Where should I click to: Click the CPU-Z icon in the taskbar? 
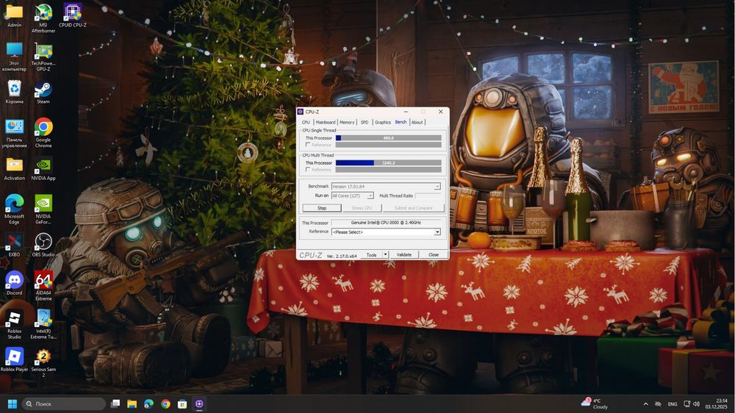click(x=199, y=403)
